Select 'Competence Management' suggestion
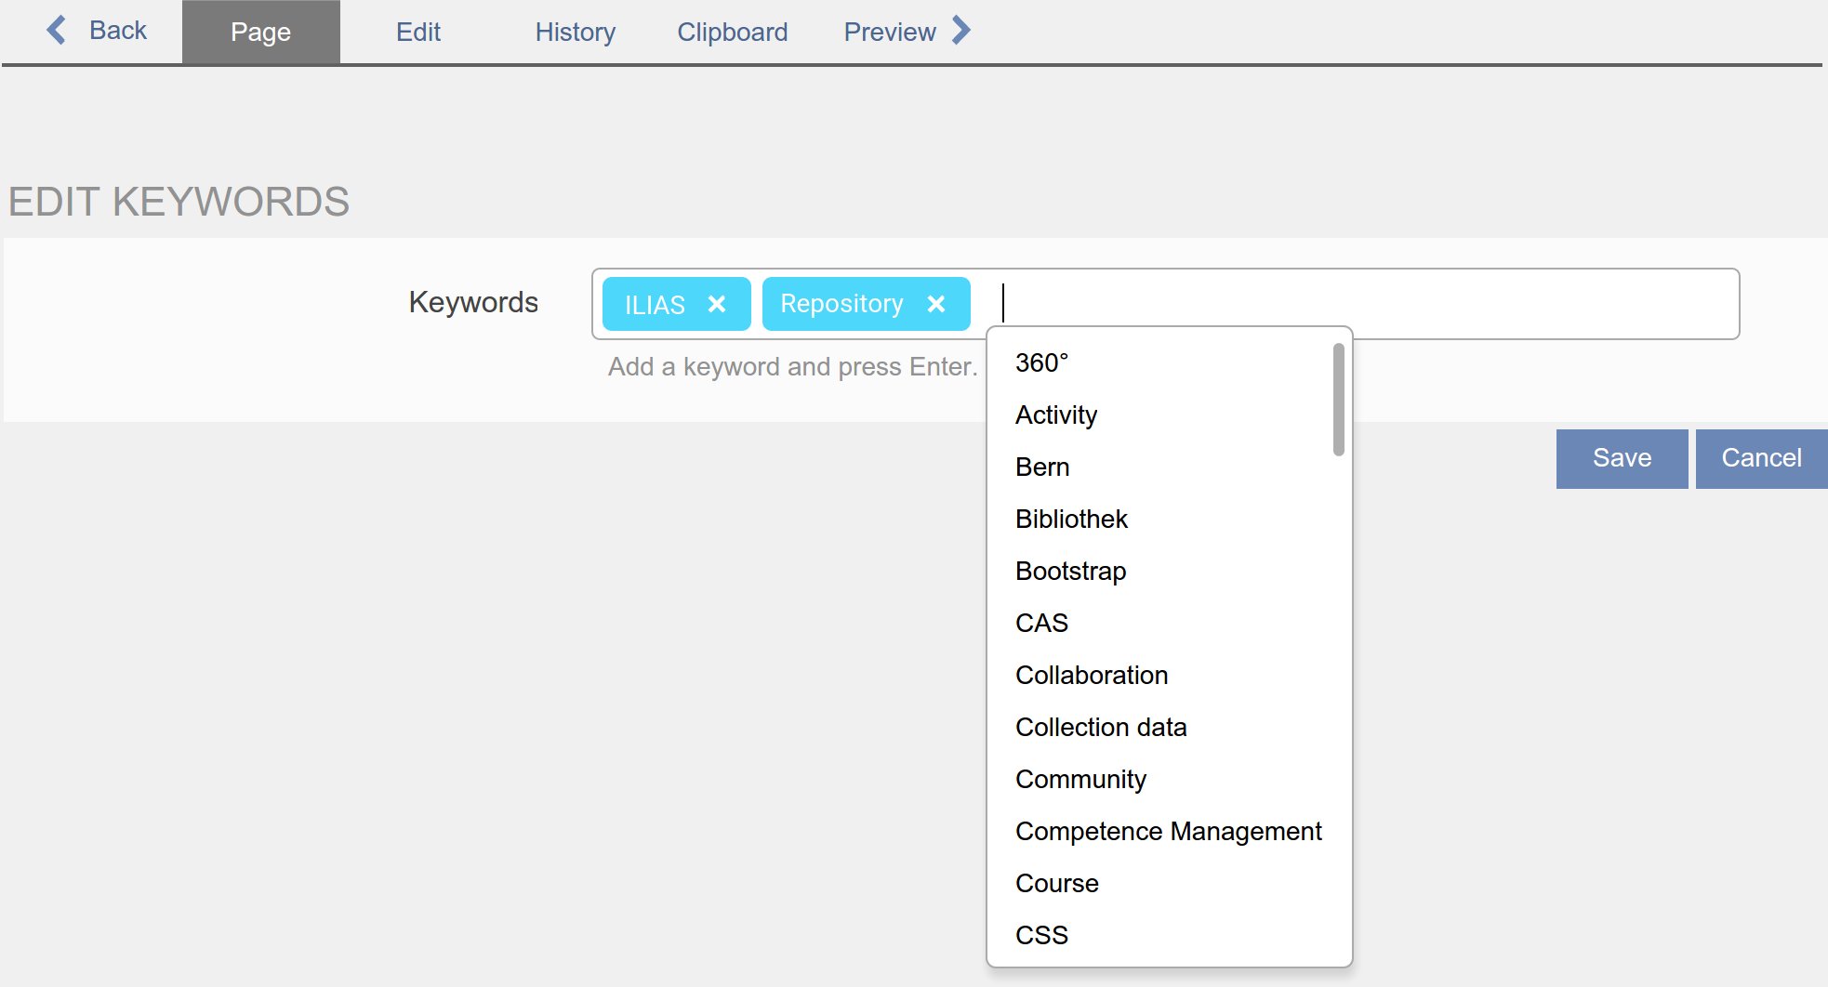 (x=1168, y=831)
